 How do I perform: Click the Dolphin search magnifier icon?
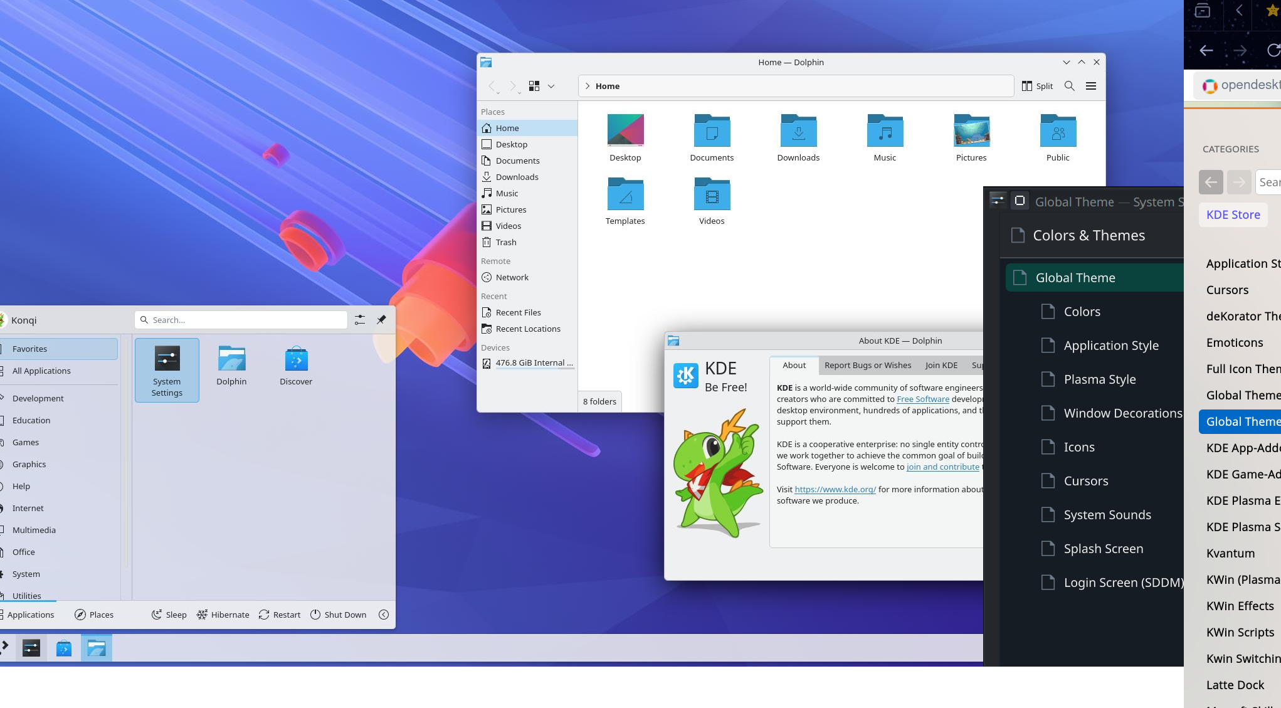(x=1069, y=86)
